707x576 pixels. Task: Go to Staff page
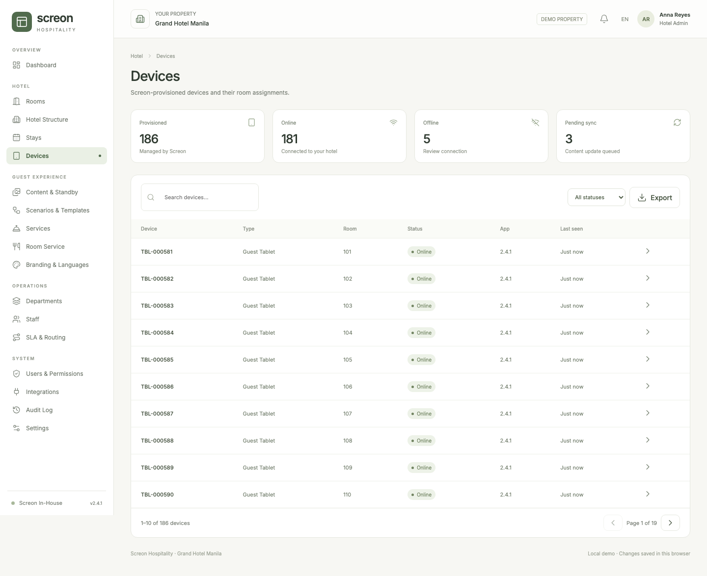pos(56,319)
